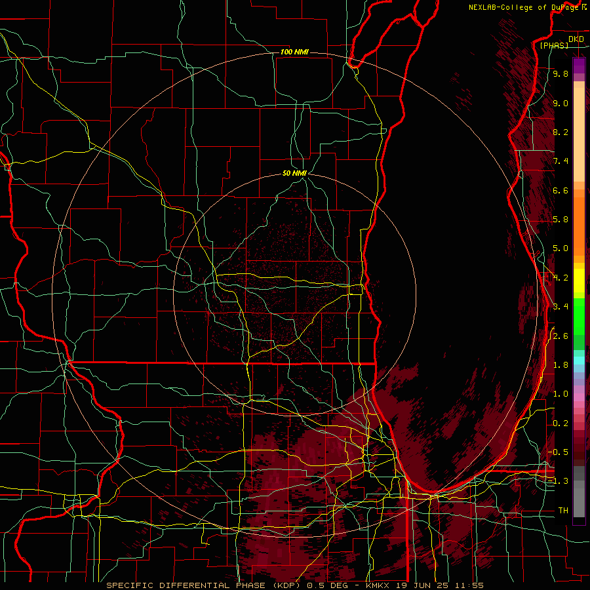
Task: Click the 5.8 value on the color scale
Action: pos(560,220)
